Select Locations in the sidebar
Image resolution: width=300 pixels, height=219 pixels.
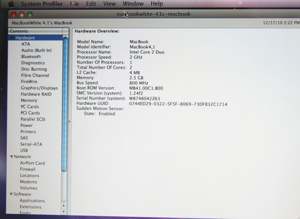(30, 176)
